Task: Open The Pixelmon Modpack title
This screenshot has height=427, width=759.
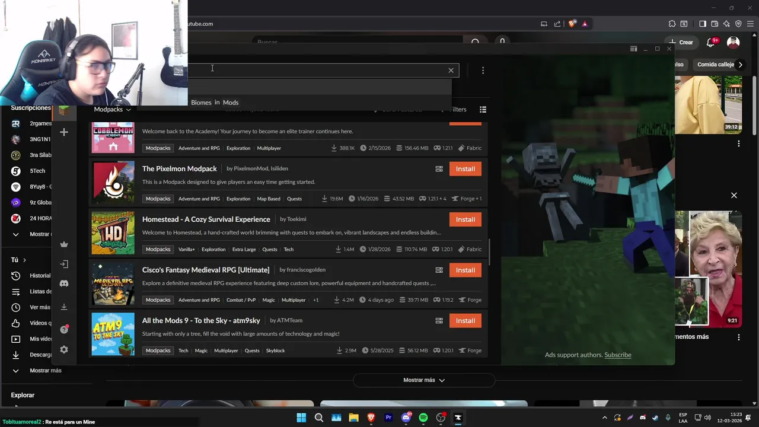Action: (179, 169)
